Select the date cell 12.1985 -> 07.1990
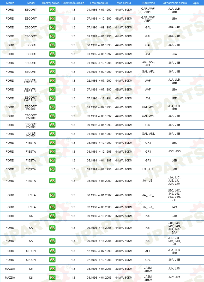204x282 pixels. [x=99, y=251]
